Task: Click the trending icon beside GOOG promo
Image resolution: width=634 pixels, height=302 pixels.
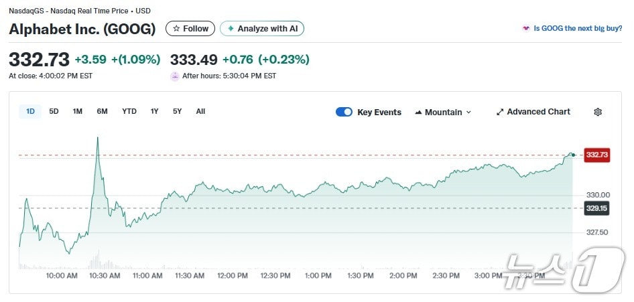Action: pyautogui.click(x=526, y=29)
